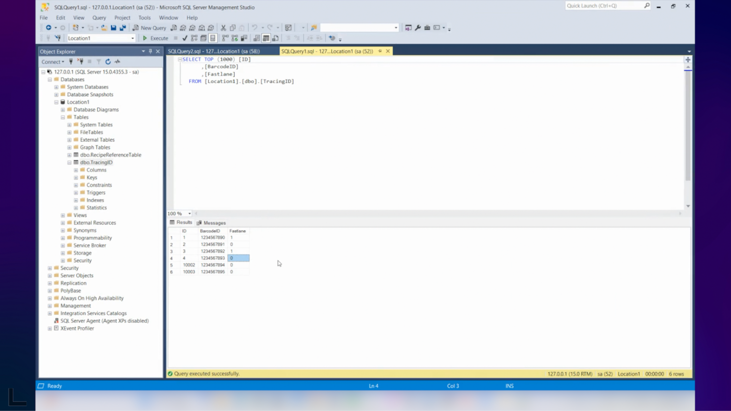Expand the Security folder under server
The image size is (731, 411).
pos(50,268)
